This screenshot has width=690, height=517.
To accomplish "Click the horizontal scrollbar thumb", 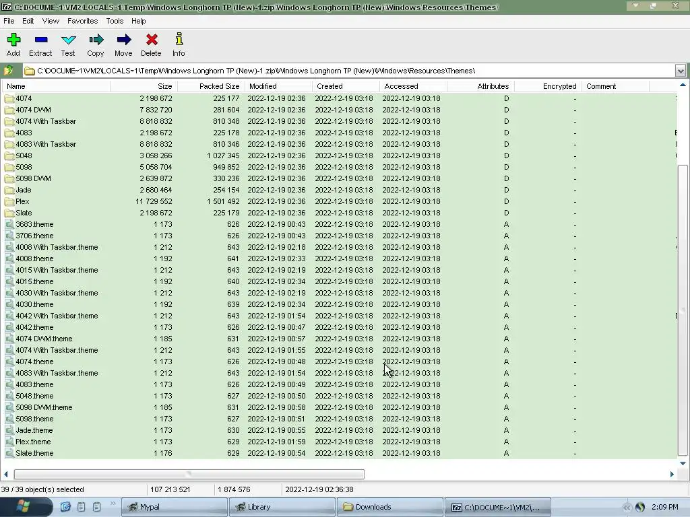I will coord(189,474).
